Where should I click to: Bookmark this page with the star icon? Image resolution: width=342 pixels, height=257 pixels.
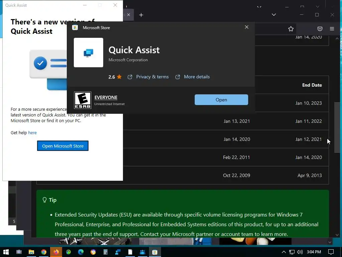(x=291, y=29)
